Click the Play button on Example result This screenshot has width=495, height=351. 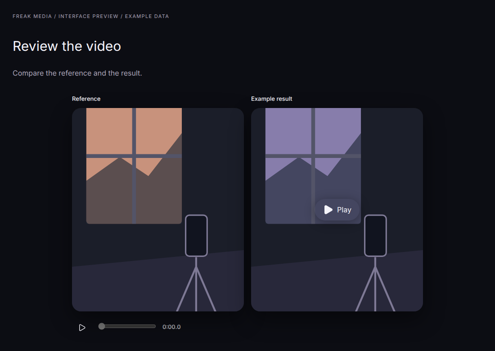click(x=337, y=210)
